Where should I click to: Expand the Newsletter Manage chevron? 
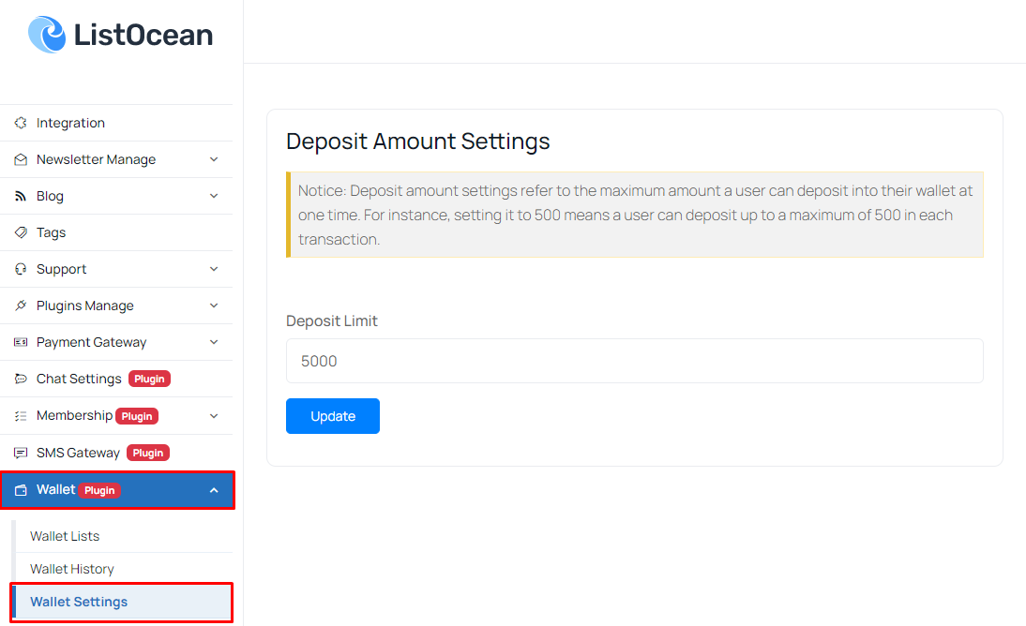pyautogui.click(x=214, y=159)
